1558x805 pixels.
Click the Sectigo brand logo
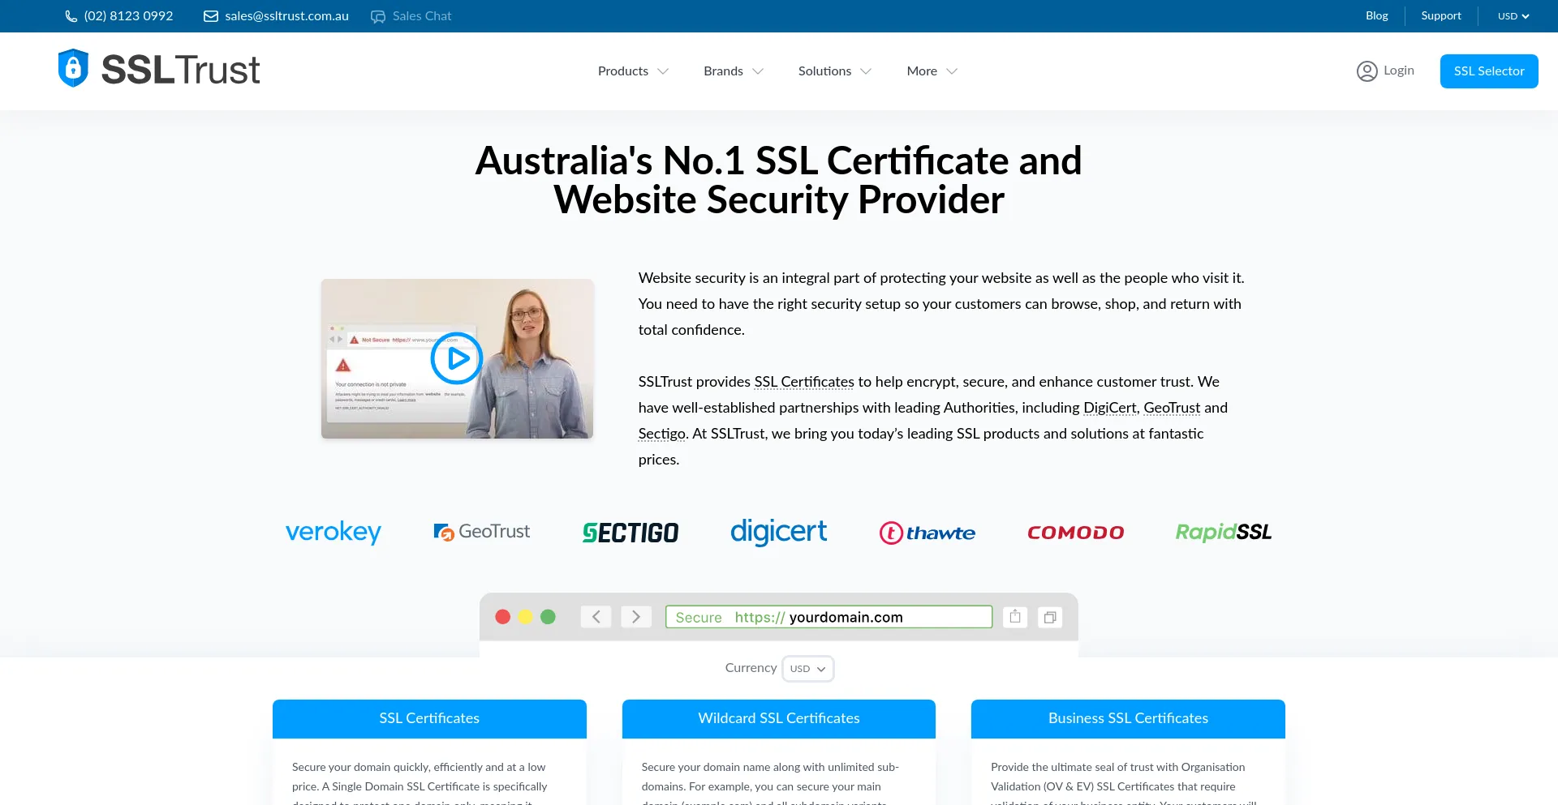tap(631, 533)
